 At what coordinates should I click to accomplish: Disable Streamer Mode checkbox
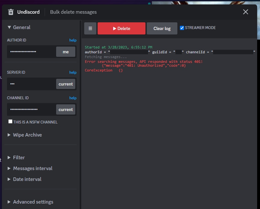[182, 28]
